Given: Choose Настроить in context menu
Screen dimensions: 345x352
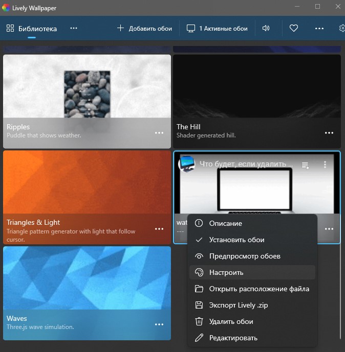Looking at the screenshot, I should pyautogui.click(x=252, y=272).
